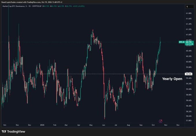Image resolution: width=196 pixels, height=136 pixels.
Task: Click the 58.04% price axis label
Action: coord(189,116)
